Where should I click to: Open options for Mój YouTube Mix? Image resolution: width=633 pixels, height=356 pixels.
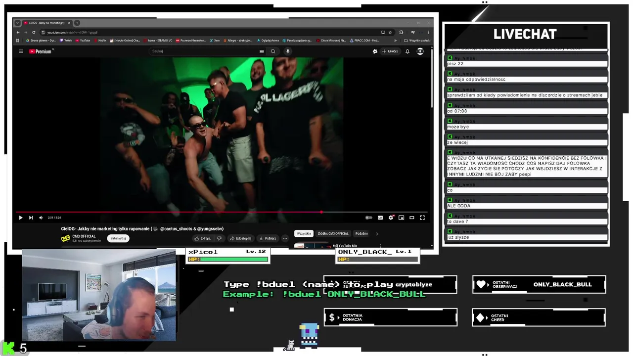(380, 246)
